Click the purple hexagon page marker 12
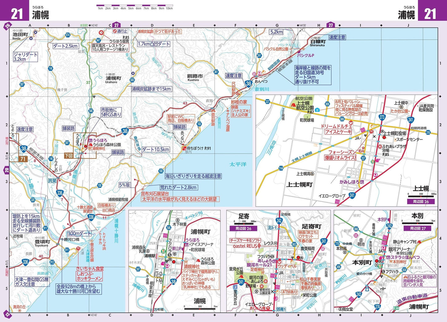The image size is (447, 322). pos(7,315)
